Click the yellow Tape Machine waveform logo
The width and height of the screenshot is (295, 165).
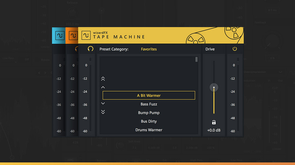[86, 36]
